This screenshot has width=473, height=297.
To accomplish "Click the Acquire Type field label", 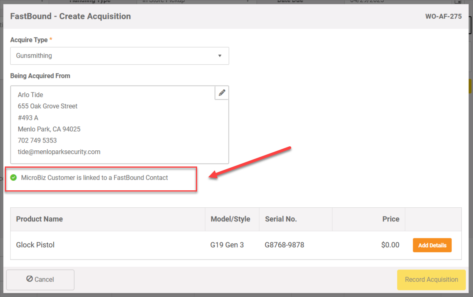I will click(x=29, y=40).
